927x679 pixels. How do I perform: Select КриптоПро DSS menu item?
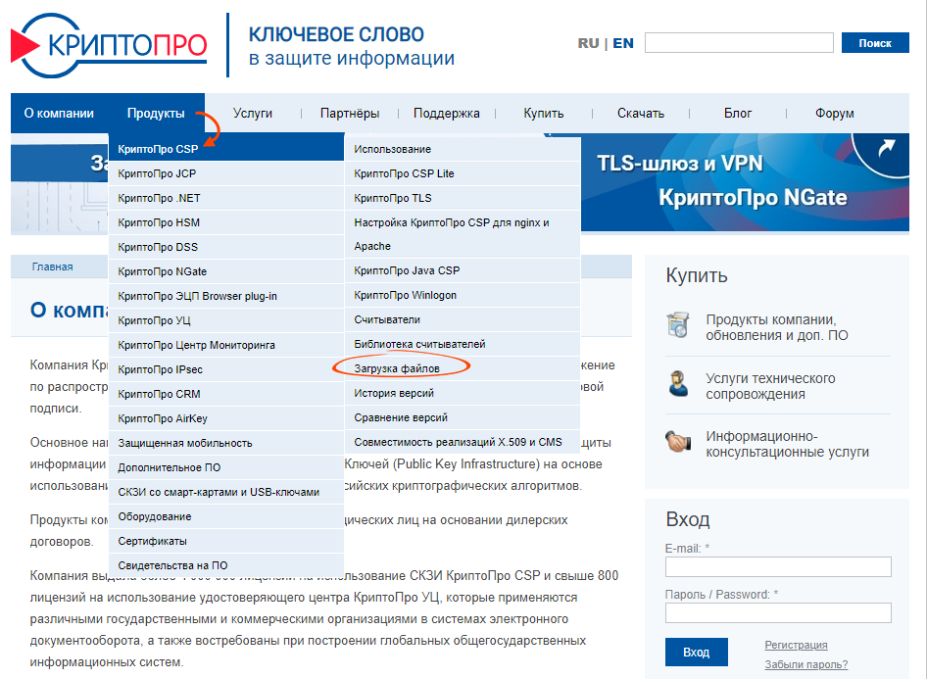[x=226, y=247]
